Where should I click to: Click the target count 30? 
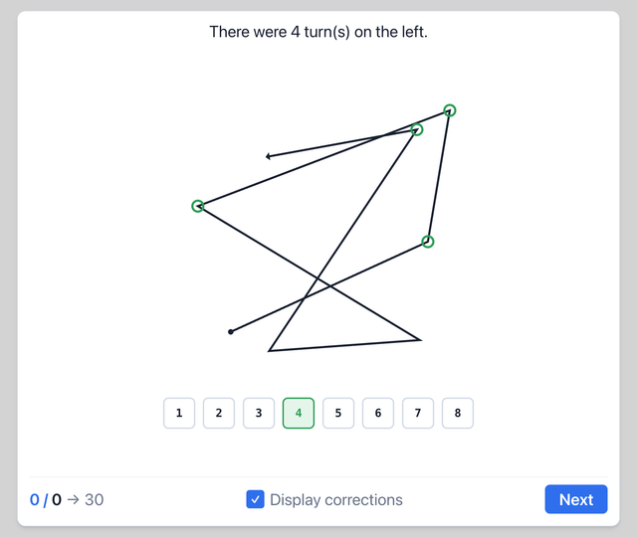coord(95,499)
